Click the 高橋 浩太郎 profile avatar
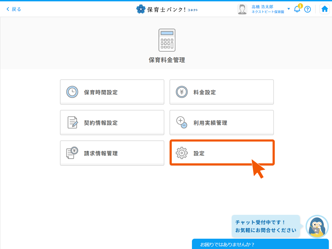 [x=242, y=9]
